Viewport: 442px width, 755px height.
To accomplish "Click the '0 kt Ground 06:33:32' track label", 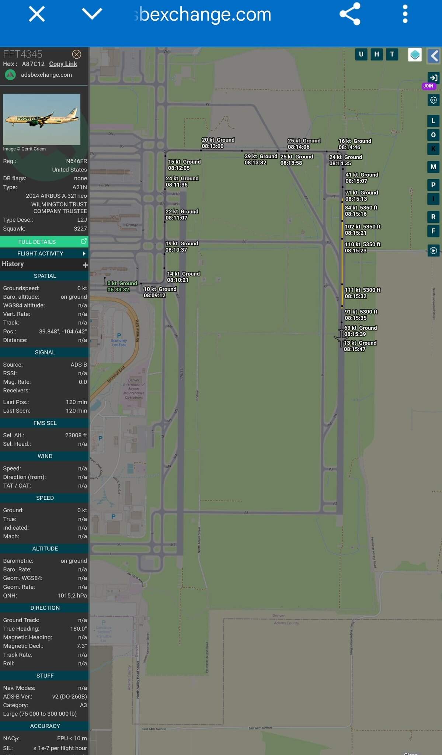I will pyautogui.click(x=122, y=286).
